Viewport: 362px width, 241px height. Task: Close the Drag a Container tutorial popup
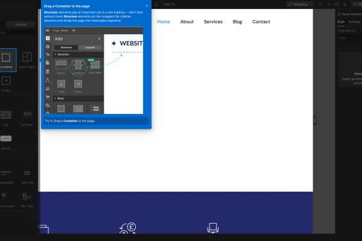tap(147, 6)
